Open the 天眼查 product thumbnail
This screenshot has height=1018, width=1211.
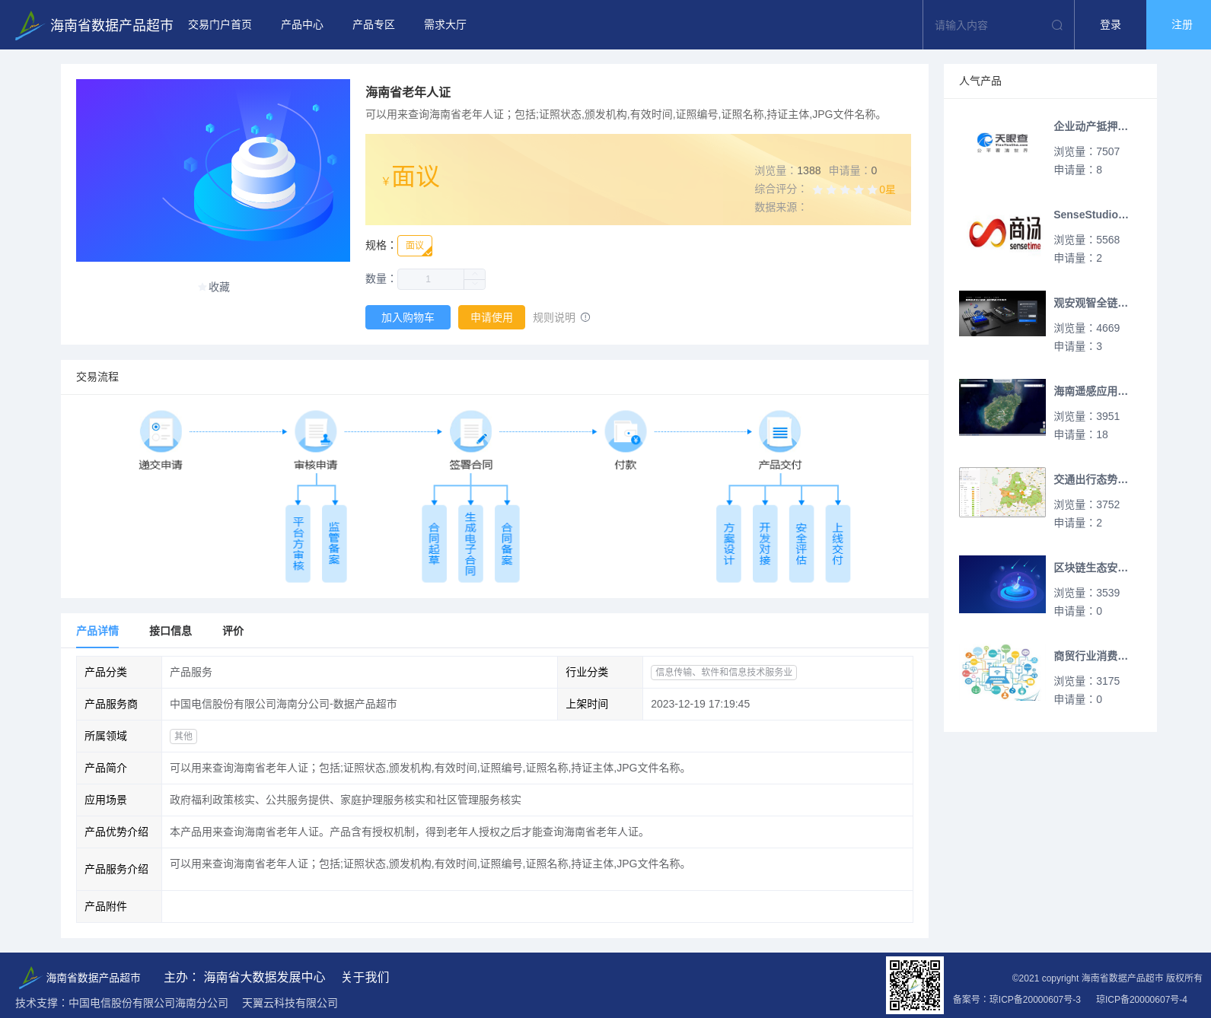[1002, 143]
